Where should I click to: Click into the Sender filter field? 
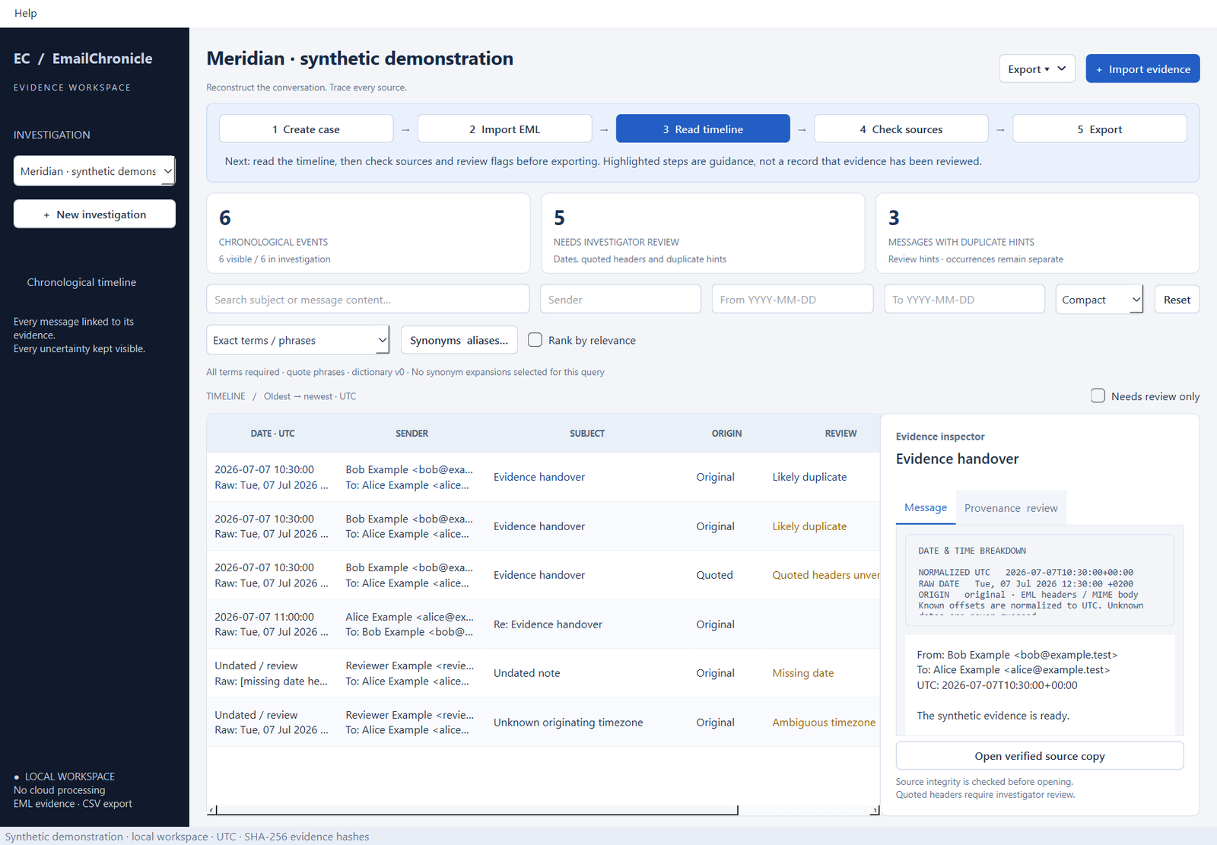621,300
